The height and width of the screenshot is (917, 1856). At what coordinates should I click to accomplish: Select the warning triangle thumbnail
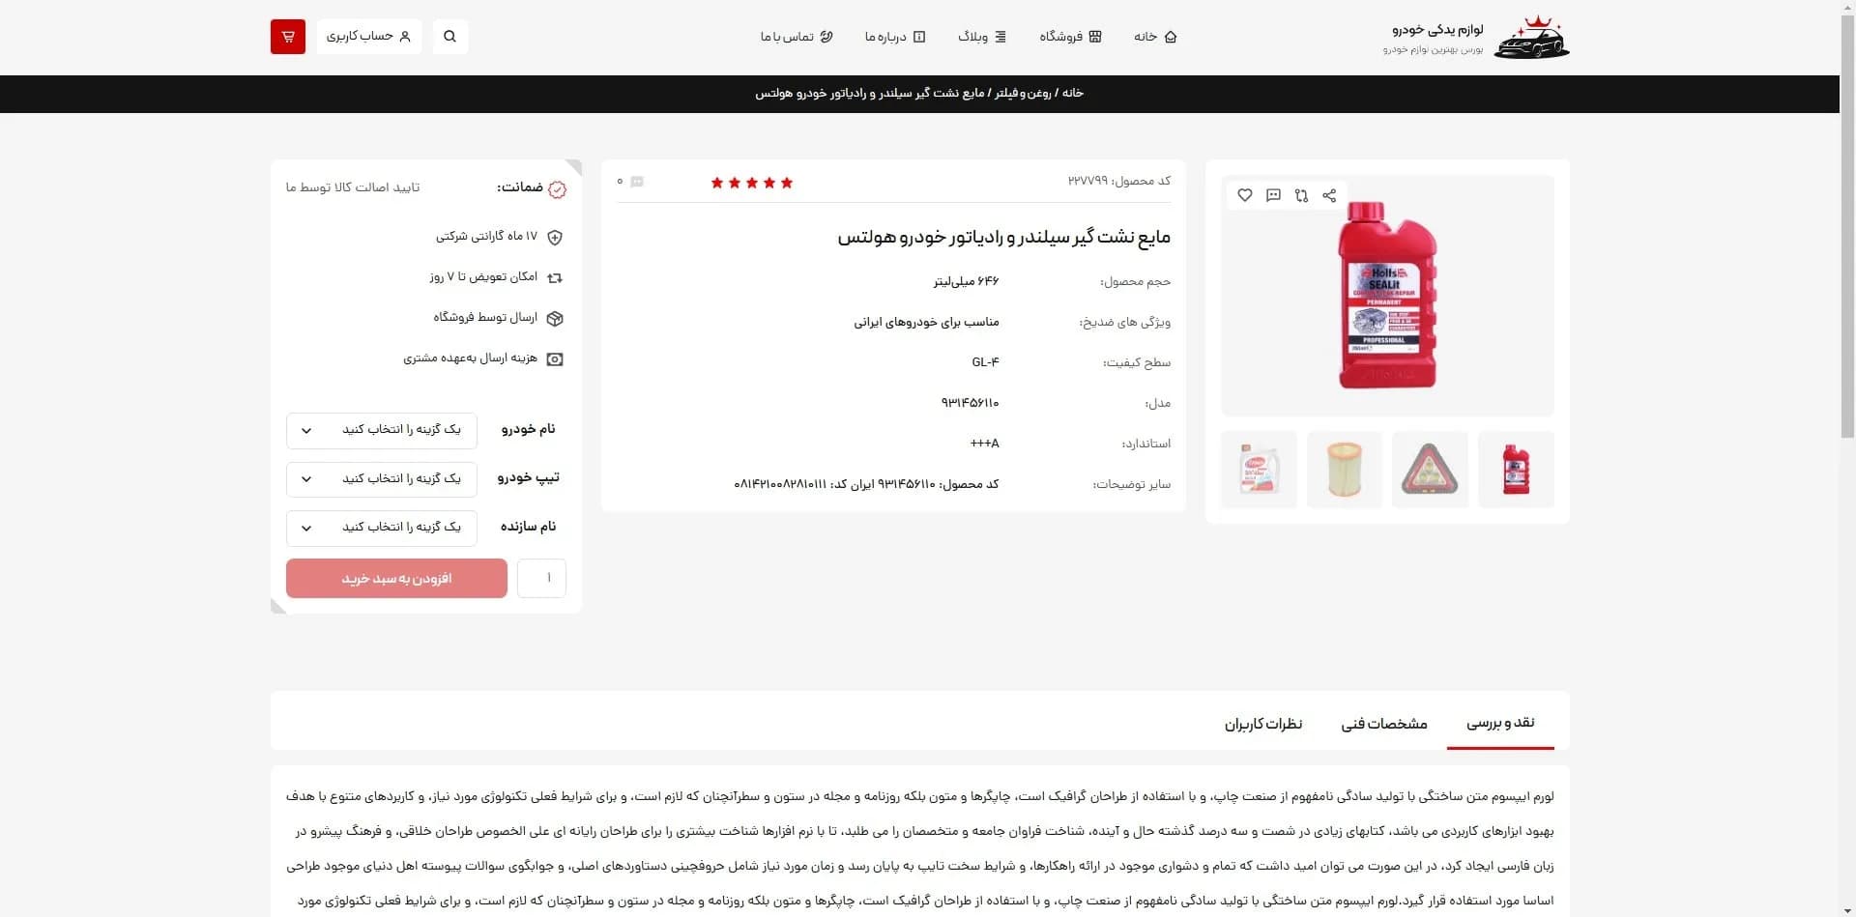[1431, 470]
